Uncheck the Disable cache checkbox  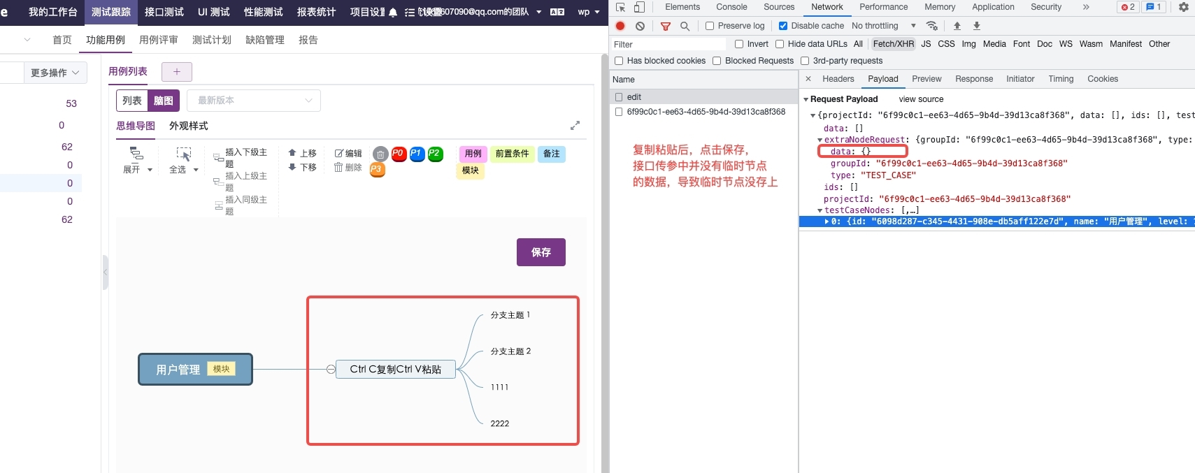click(783, 26)
